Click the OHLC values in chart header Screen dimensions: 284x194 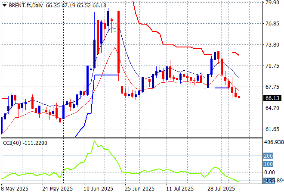[x=73, y=4]
